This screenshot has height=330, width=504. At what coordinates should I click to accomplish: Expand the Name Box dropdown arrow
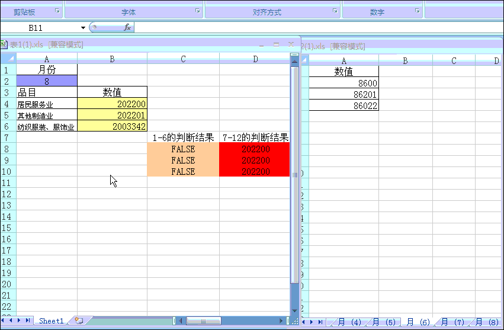tap(83, 28)
